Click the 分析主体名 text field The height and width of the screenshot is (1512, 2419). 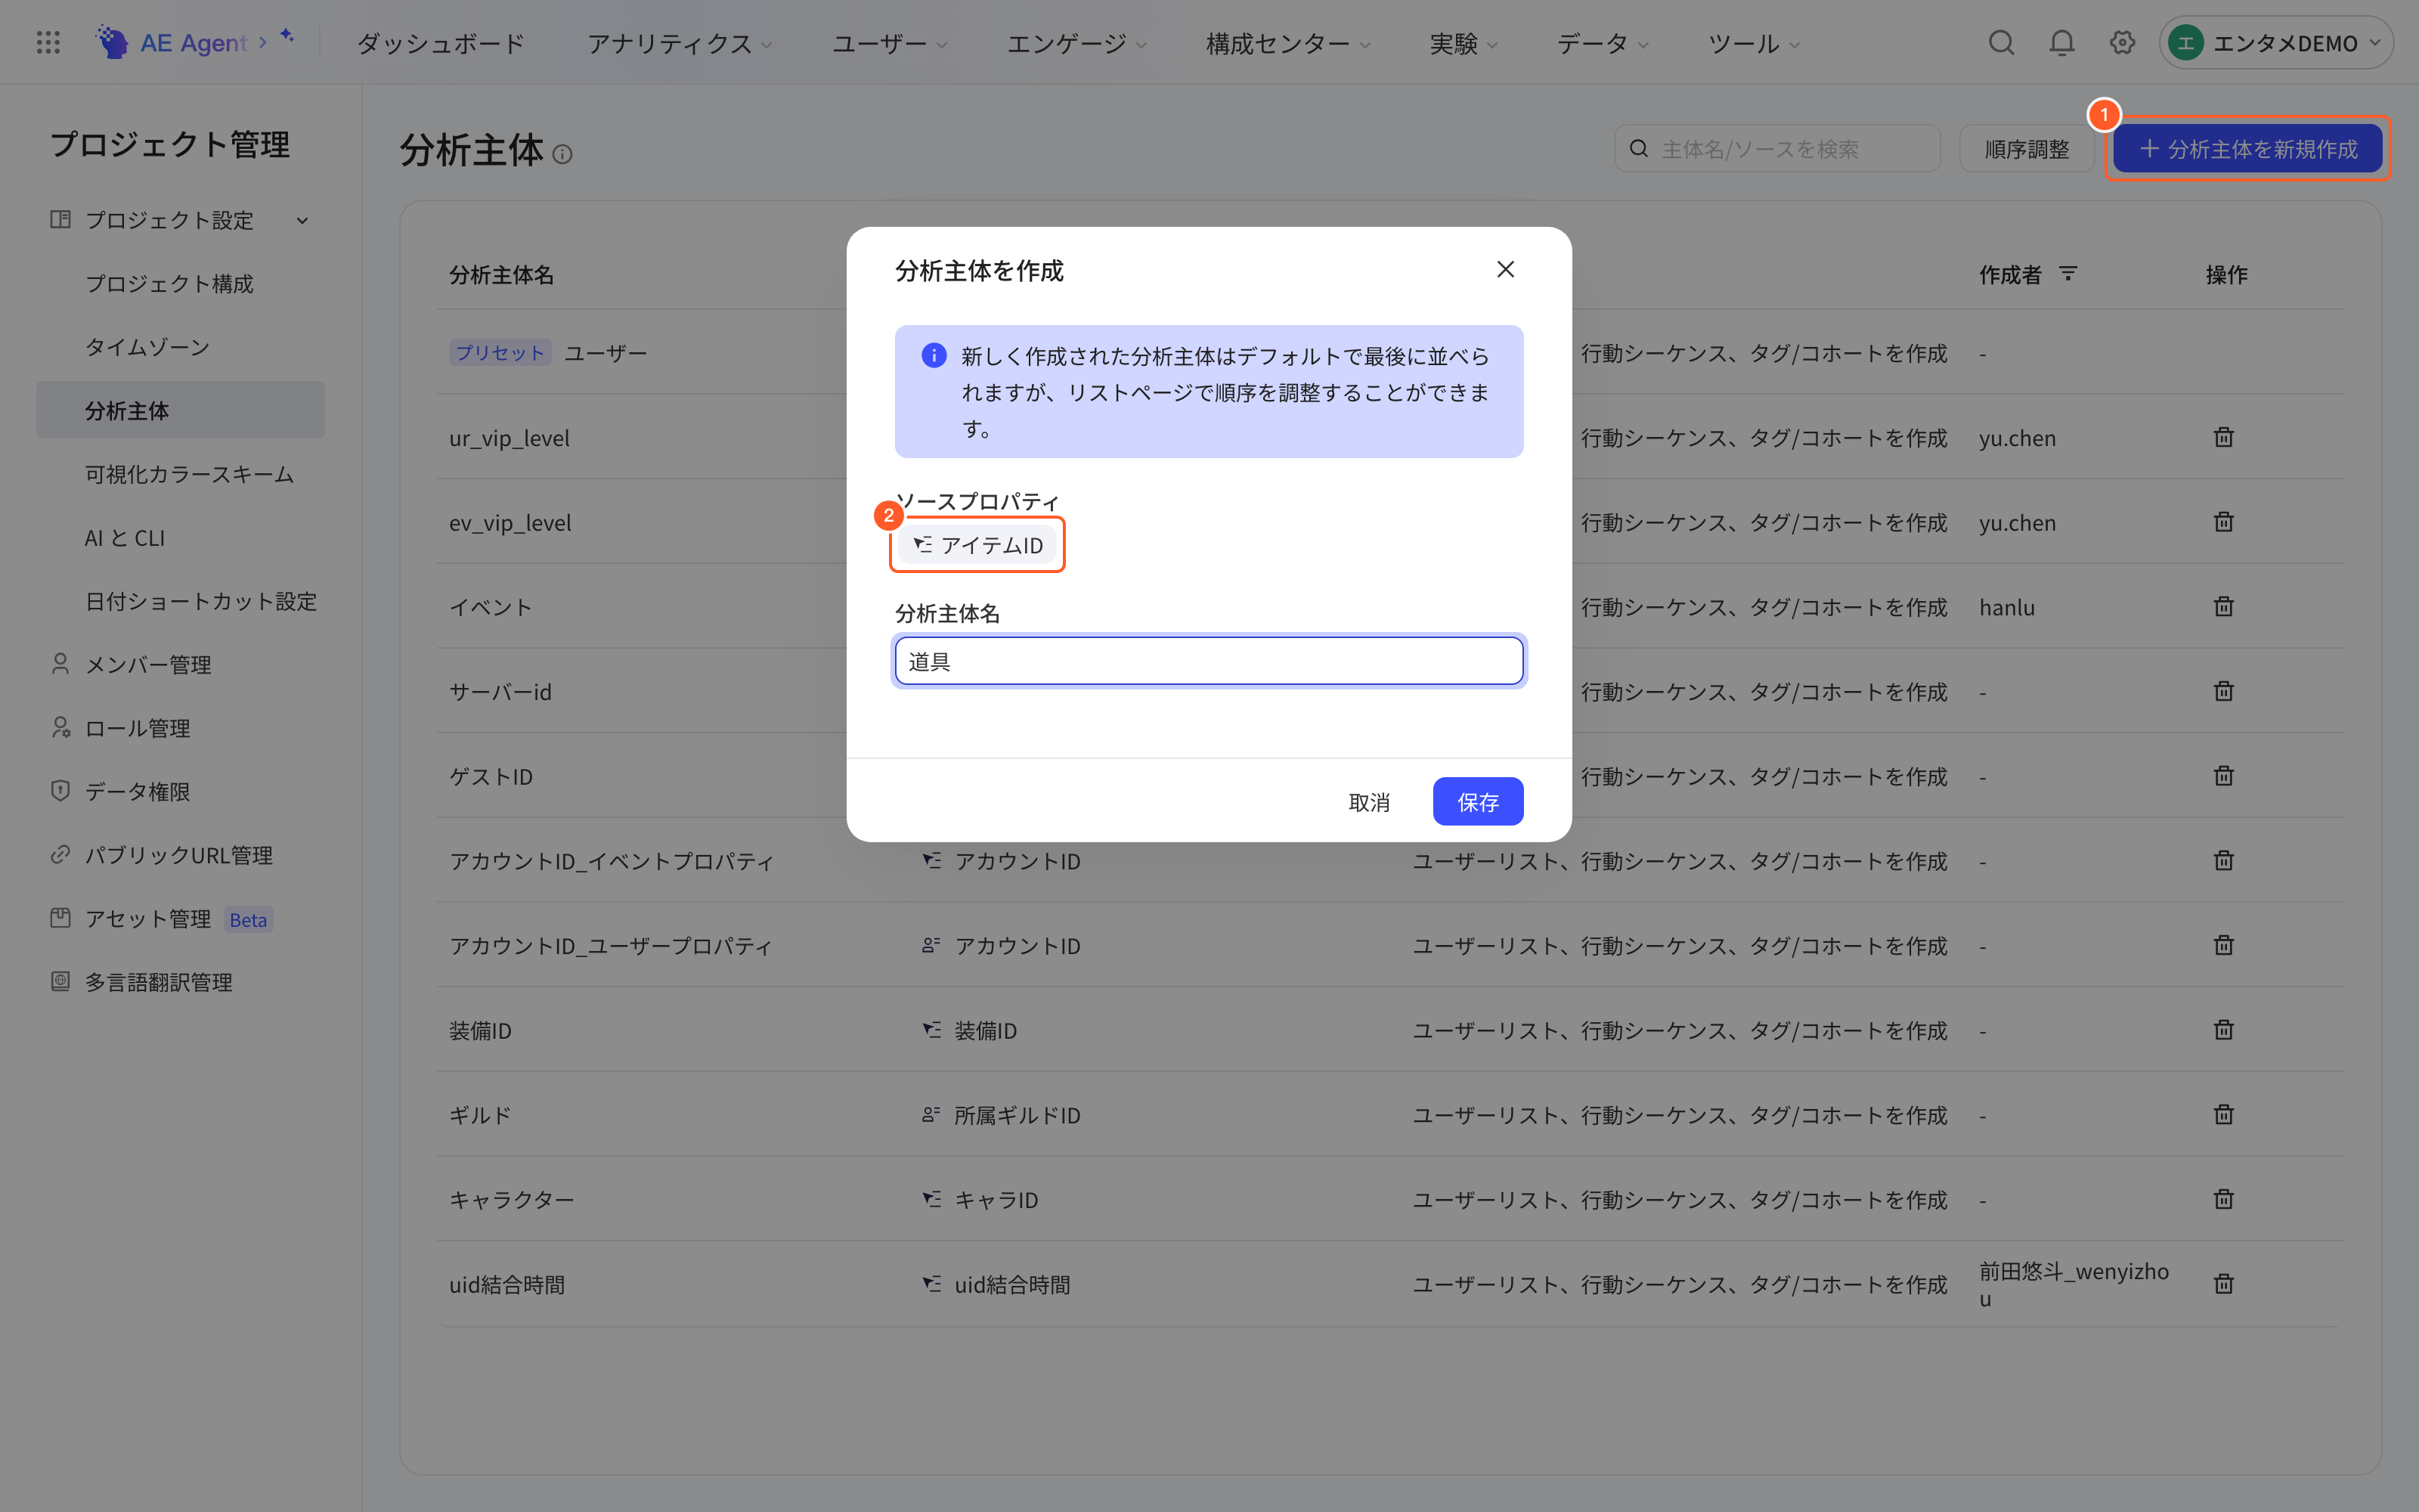(1209, 661)
